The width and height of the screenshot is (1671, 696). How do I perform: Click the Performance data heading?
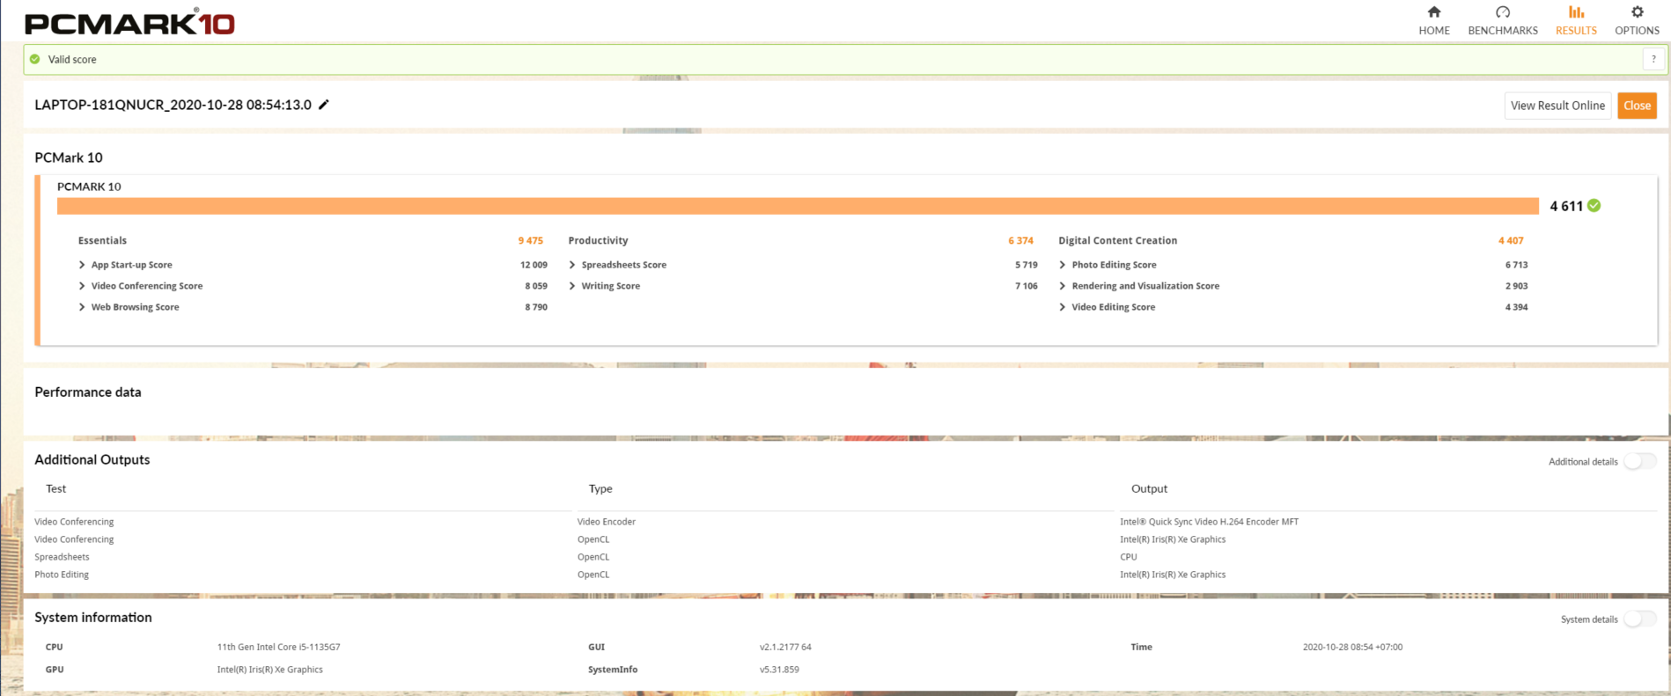point(88,392)
